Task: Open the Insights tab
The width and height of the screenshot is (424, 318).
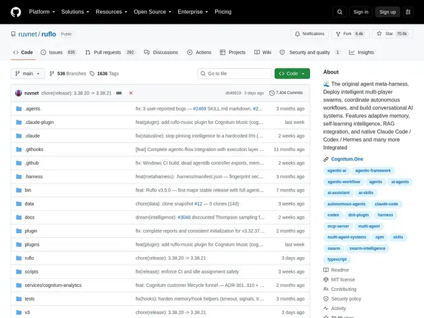Action: click(361, 52)
